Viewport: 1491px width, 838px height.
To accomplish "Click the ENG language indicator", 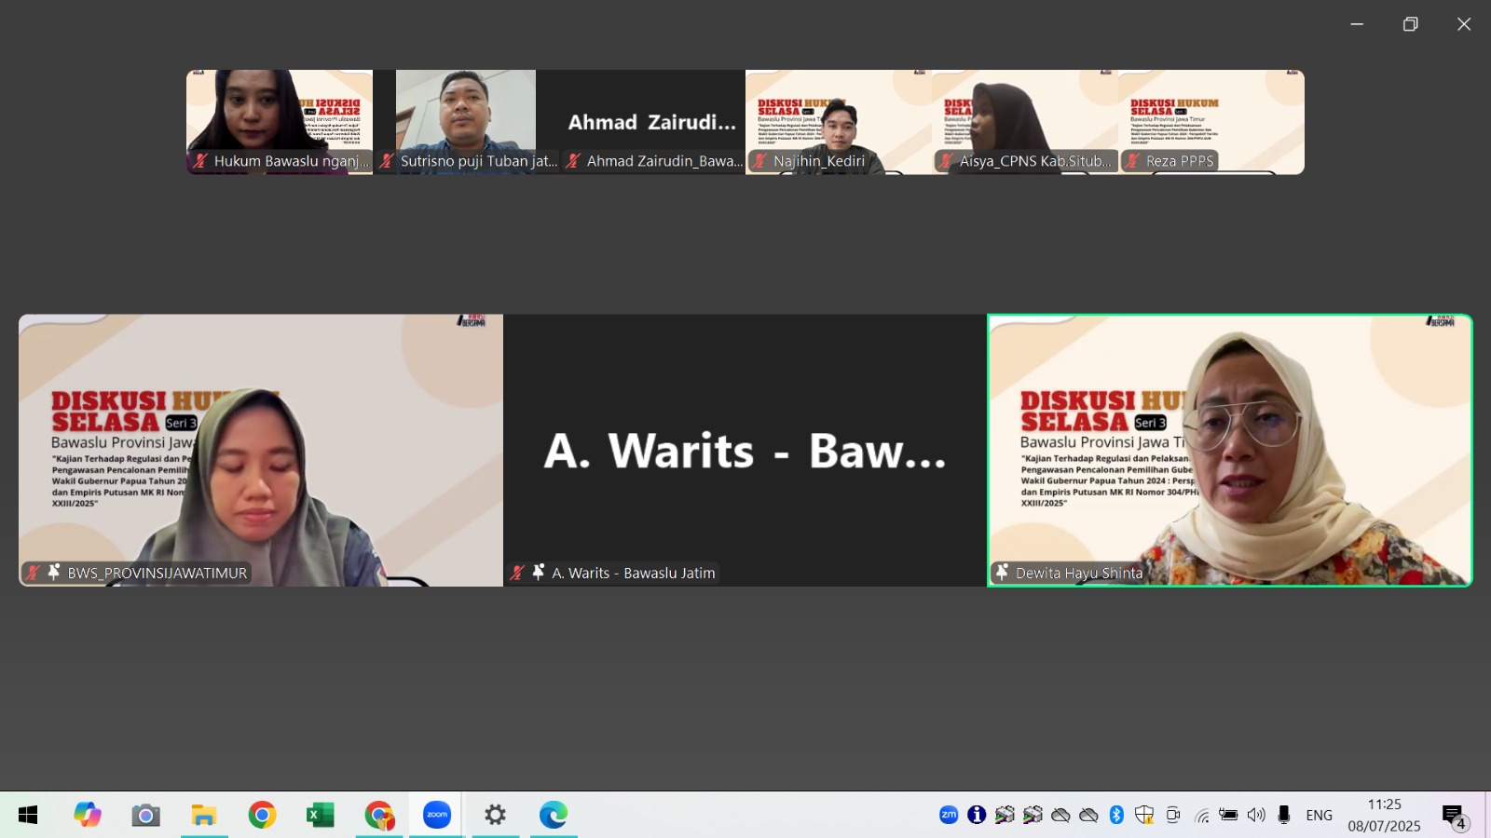I will tap(1319, 815).
